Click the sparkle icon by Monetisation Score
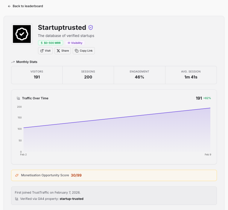Image resolution: width=228 pixels, height=210 pixels. 17,175
